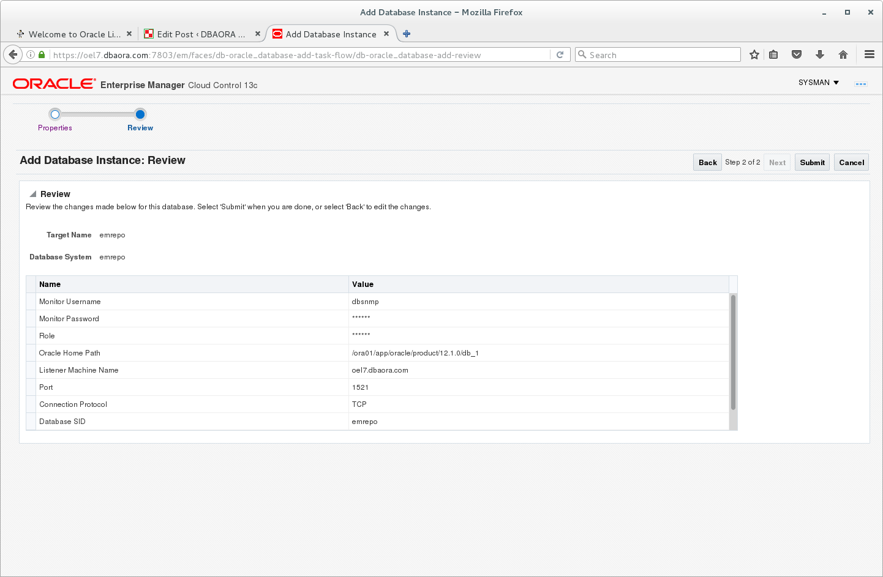Show your bookmarks list icon
This screenshot has height=577, width=883.
pos(773,54)
